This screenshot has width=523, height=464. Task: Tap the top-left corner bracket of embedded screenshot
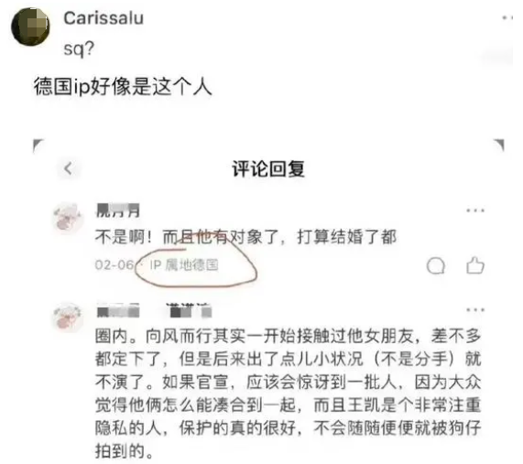click(38, 146)
